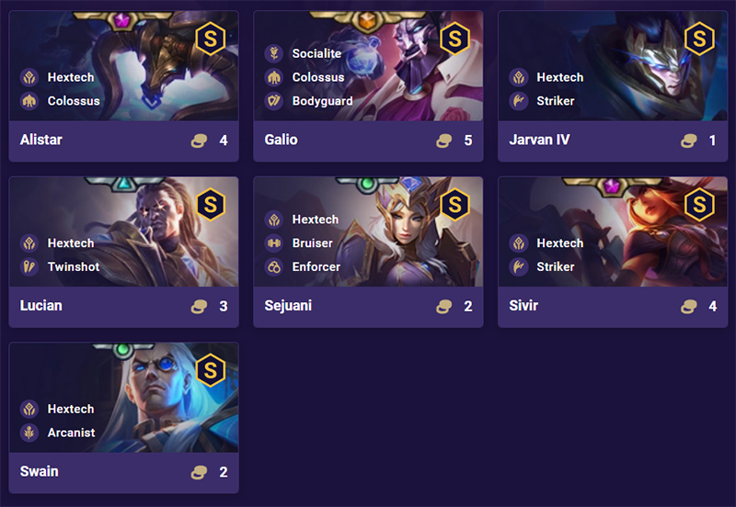
Task: Select the Sivir champion name
Action: click(x=524, y=306)
